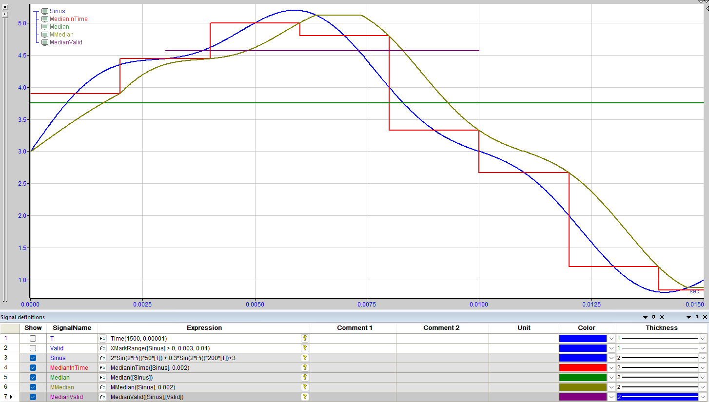The width and height of the screenshot is (709, 402).
Task: Select the MedianValid label in the chart legend
Action: 66,42
